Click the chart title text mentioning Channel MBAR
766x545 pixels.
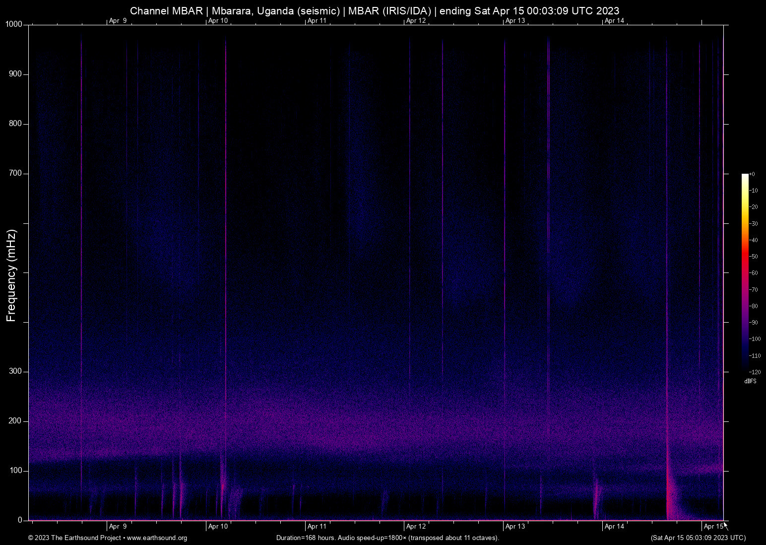[374, 10]
